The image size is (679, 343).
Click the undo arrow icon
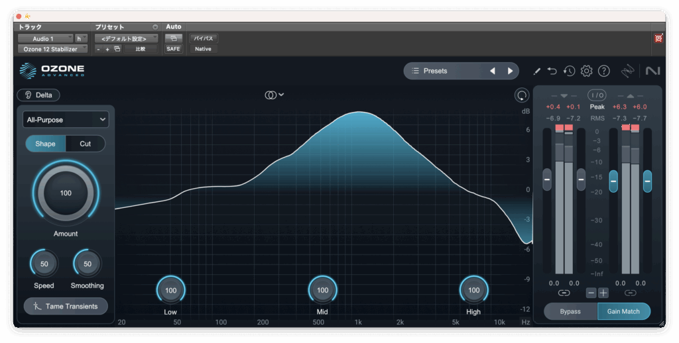click(x=552, y=71)
